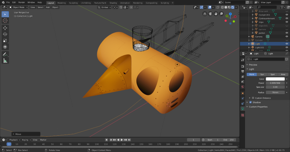
Task: Select the Annotate pencil tool
Action: (5, 54)
